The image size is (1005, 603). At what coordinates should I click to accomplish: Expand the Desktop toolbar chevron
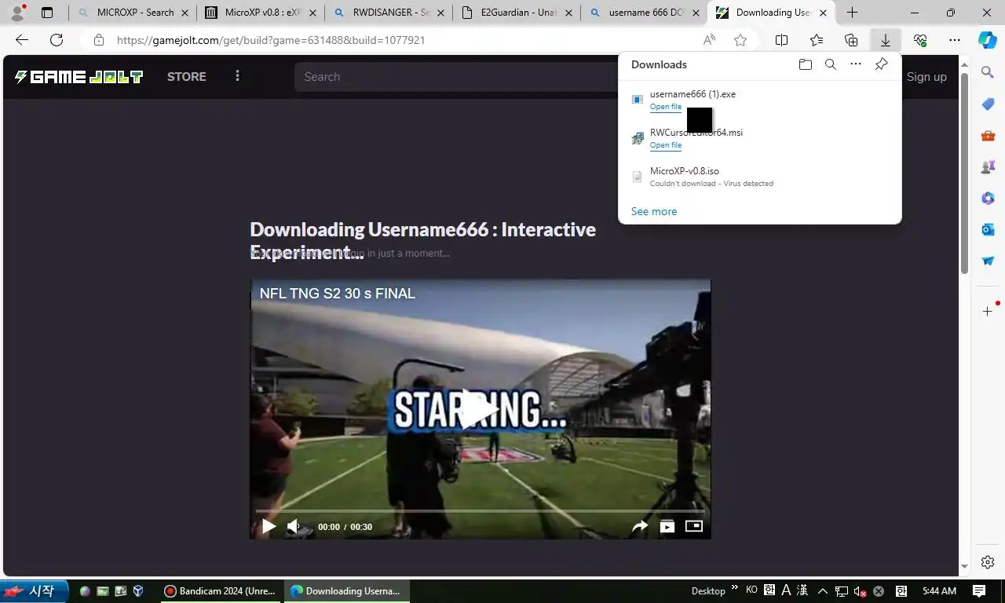(735, 587)
